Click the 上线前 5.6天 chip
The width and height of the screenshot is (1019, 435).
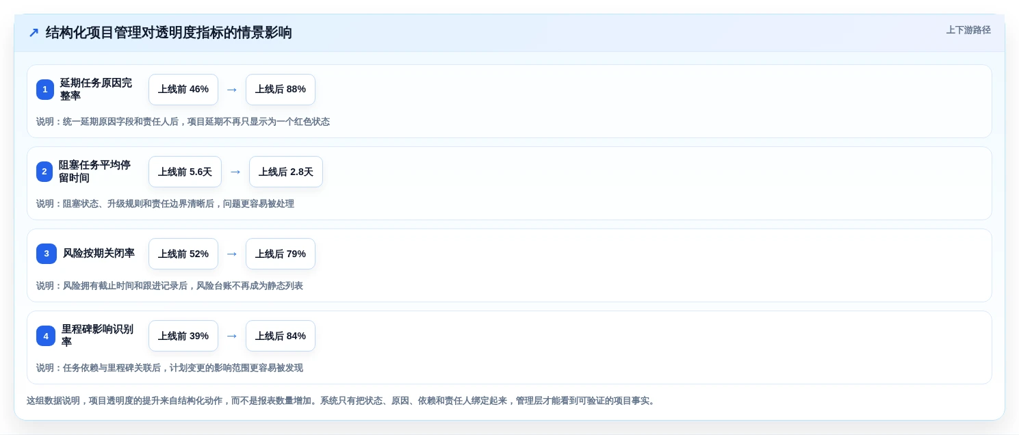click(x=185, y=172)
